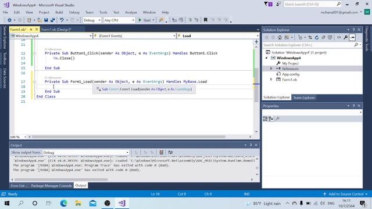The height and width of the screenshot is (209, 372).
Task: Click the Undo arrow icon
Action: coord(62,20)
